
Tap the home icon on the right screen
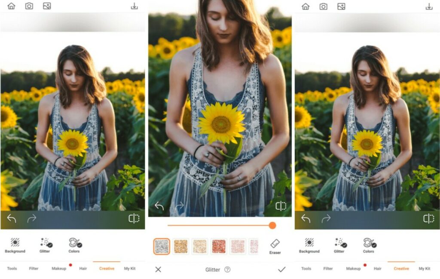click(306, 6)
